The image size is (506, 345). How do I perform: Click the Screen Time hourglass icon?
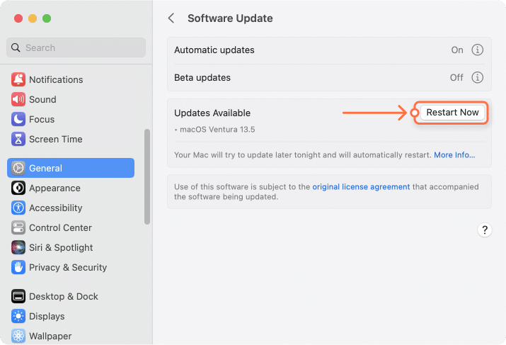pos(18,139)
